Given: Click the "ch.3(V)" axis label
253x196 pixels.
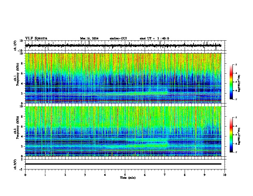Looking at the screenshot, I should pyautogui.click(x=15, y=164).
